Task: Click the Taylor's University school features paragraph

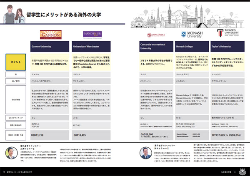Action: (227, 100)
